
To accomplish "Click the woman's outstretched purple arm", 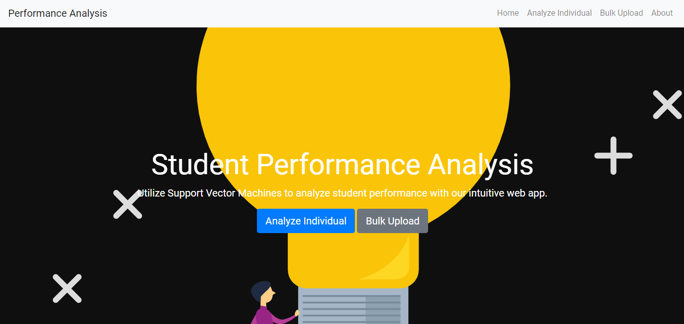I will pos(283,318).
